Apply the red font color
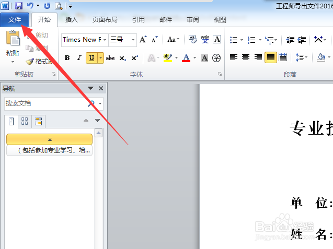 point(186,58)
